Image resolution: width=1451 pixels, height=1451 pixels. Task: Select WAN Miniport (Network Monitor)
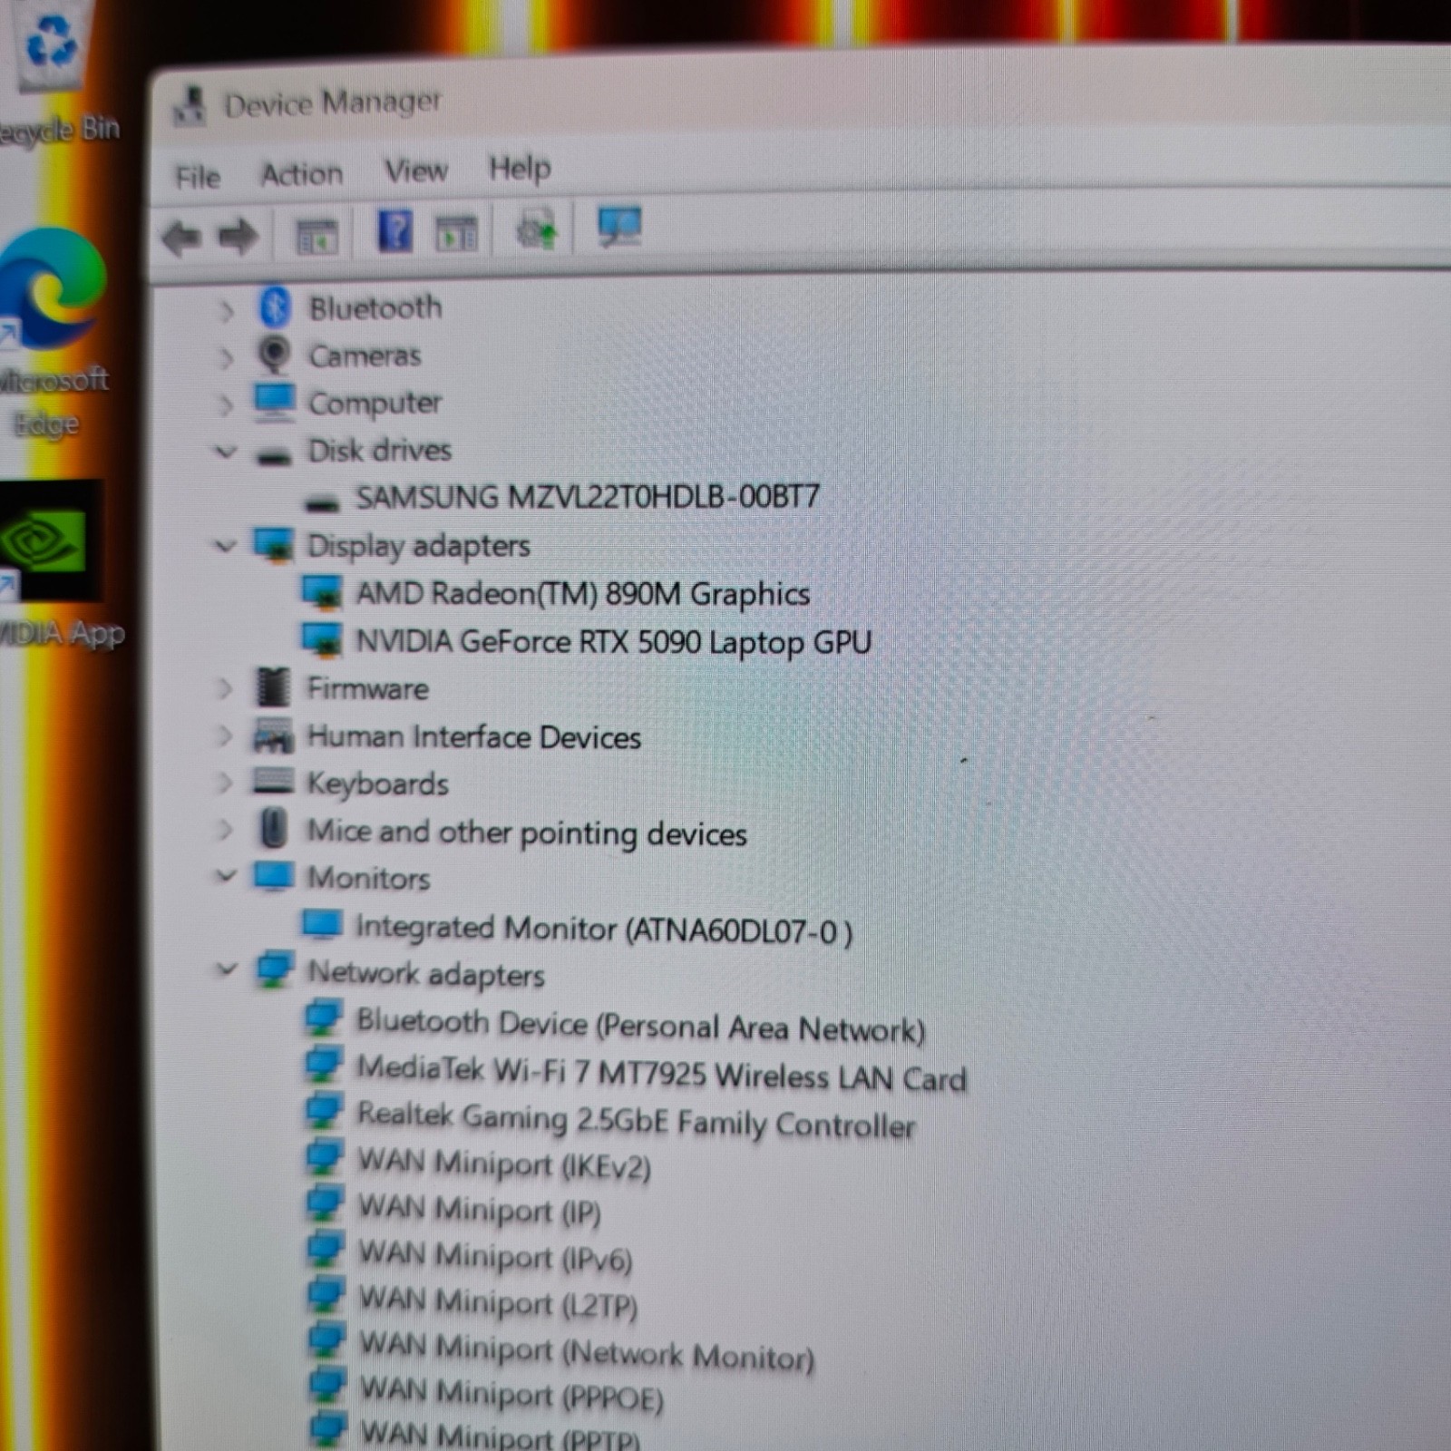(587, 1350)
